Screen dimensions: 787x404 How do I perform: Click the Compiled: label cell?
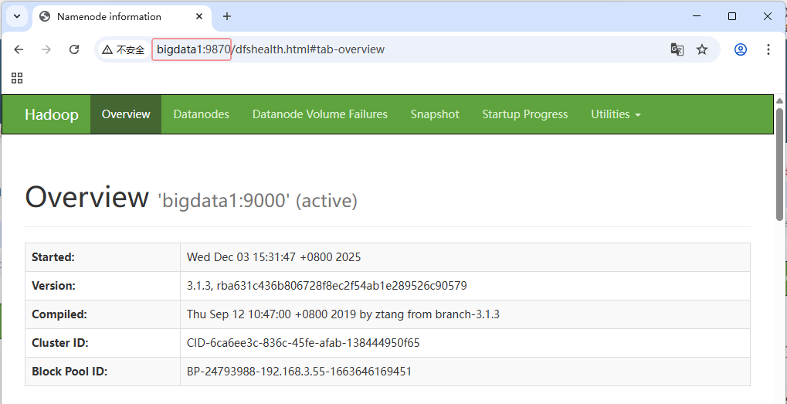pos(103,314)
